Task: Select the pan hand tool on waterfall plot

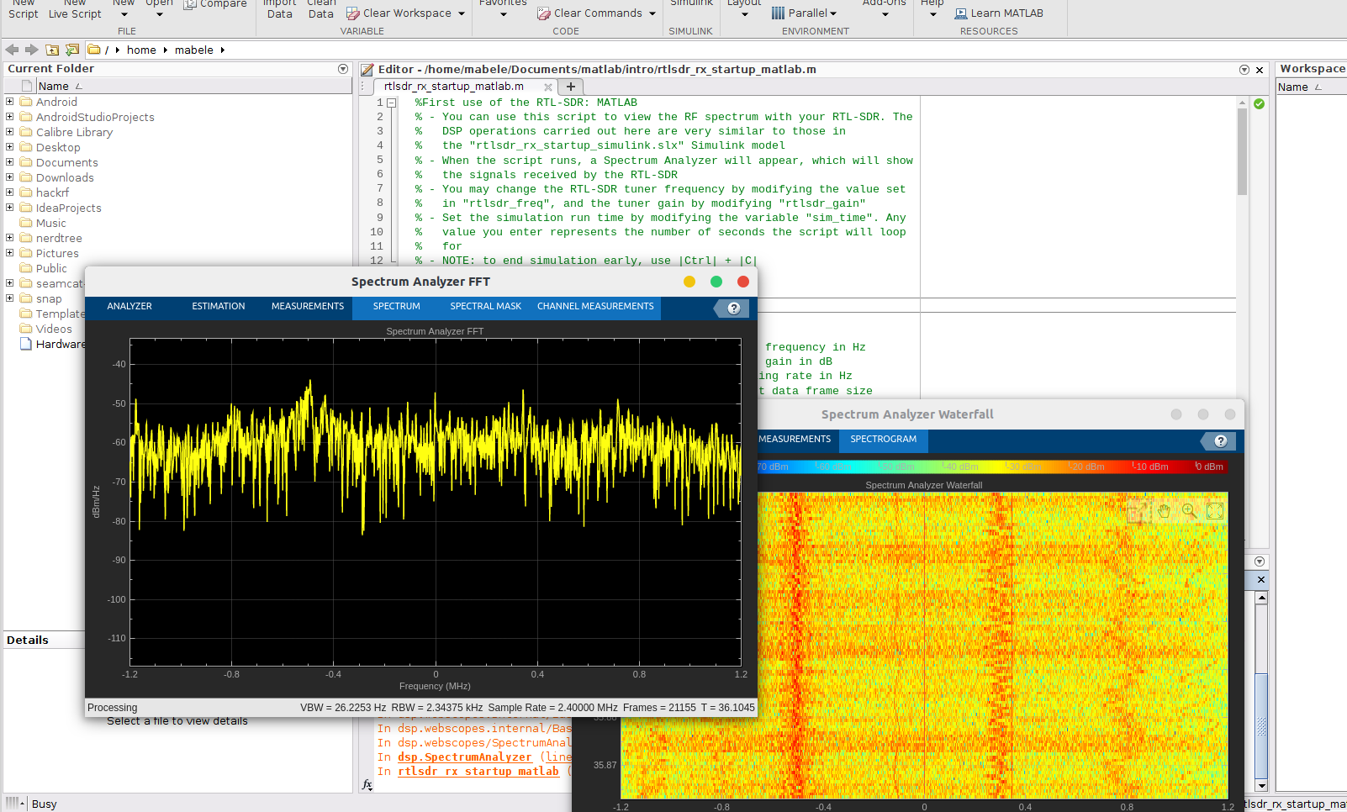Action: click(1165, 510)
